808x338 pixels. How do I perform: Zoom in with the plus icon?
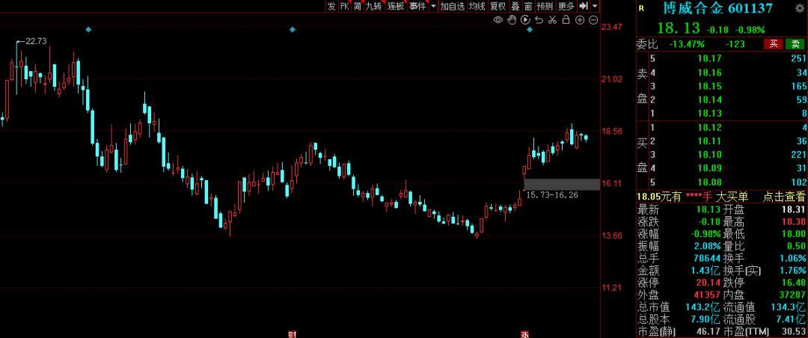pyautogui.click(x=580, y=20)
